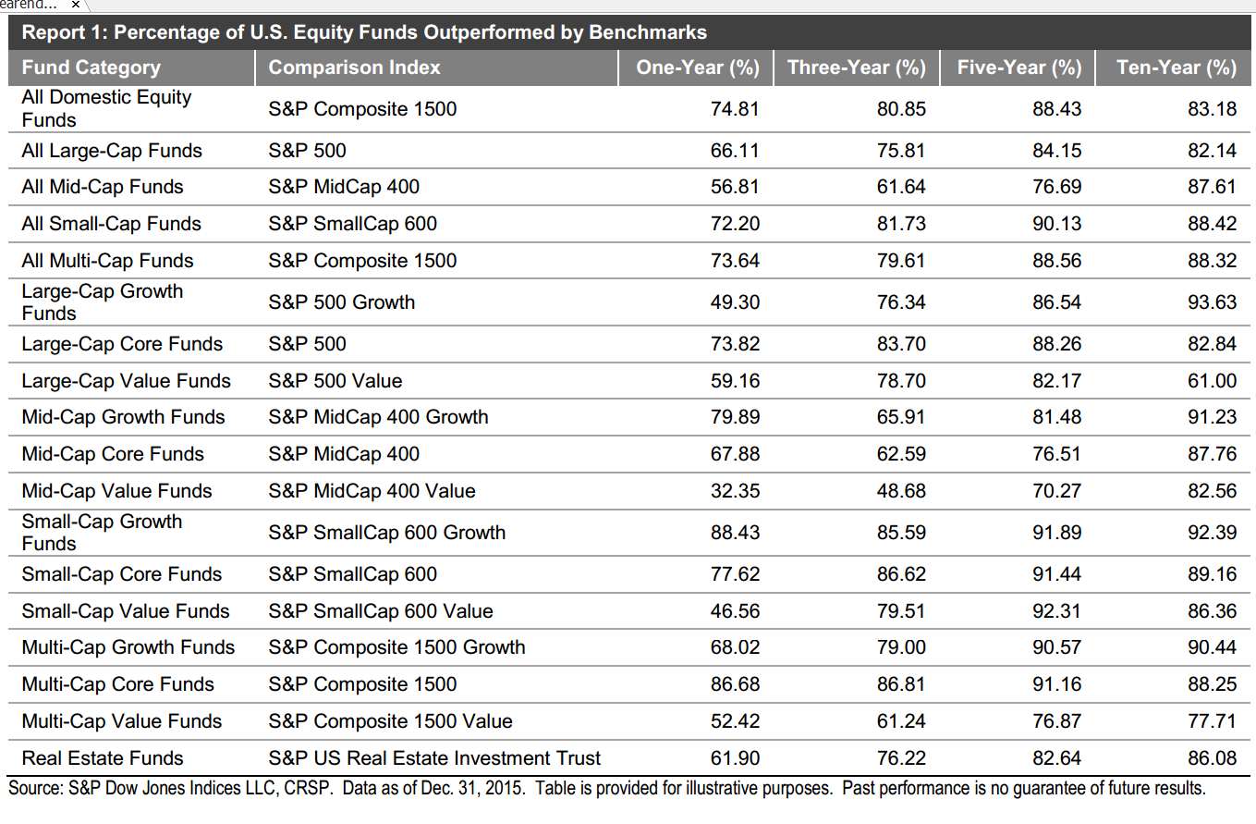Click the 'One-Year (%)' column header
Screen dimensions: 1256x824
click(x=697, y=68)
